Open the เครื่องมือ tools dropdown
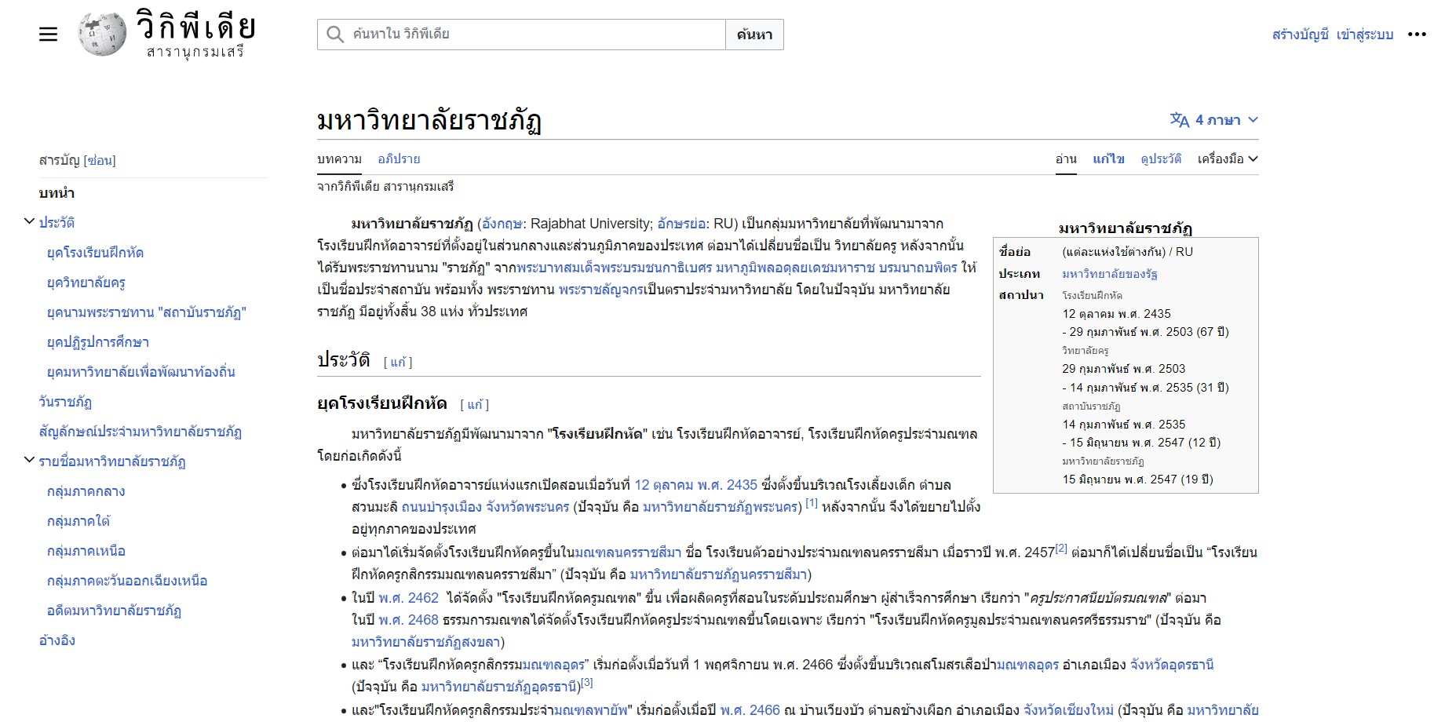Viewport: 1434px width, 722px height. click(1227, 159)
